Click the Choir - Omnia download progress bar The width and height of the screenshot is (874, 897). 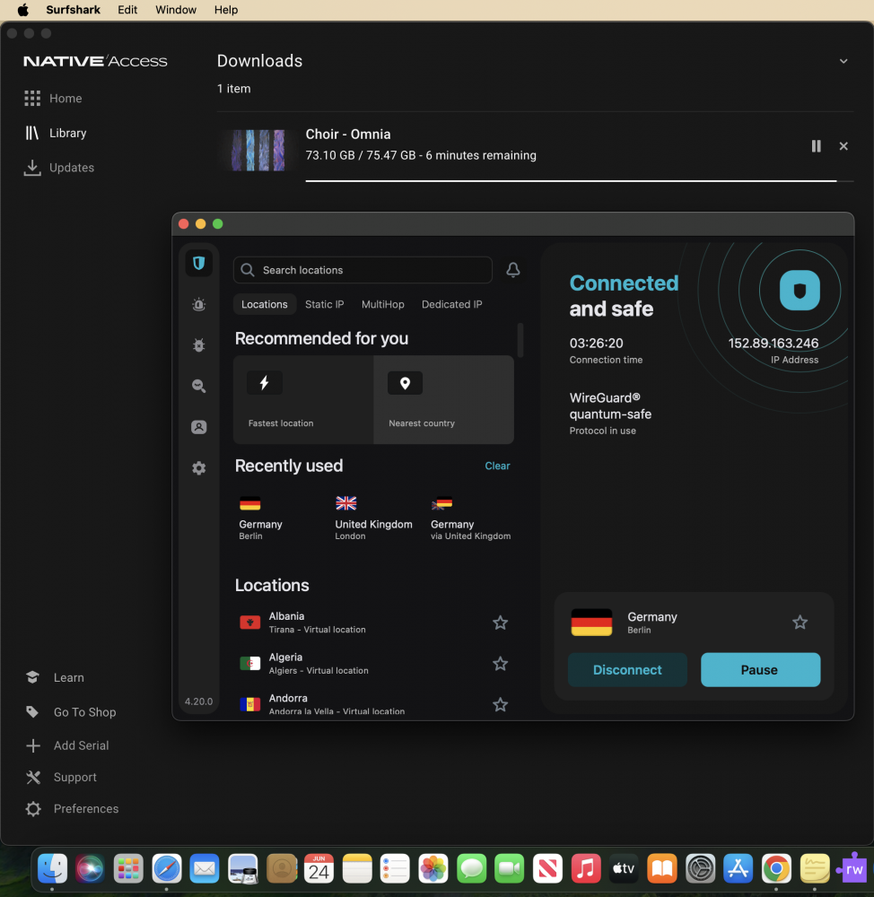tap(580, 181)
